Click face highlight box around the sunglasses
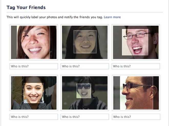 tap(84, 91)
